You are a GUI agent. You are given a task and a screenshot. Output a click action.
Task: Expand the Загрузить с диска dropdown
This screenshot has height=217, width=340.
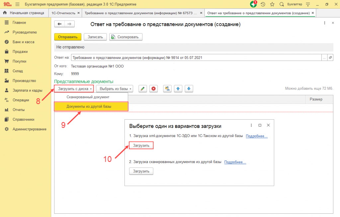coord(74,89)
